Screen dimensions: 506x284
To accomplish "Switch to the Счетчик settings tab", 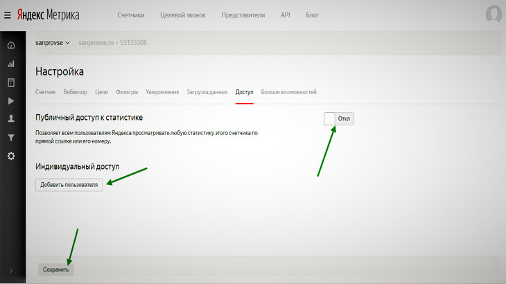I will tap(46, 92).
